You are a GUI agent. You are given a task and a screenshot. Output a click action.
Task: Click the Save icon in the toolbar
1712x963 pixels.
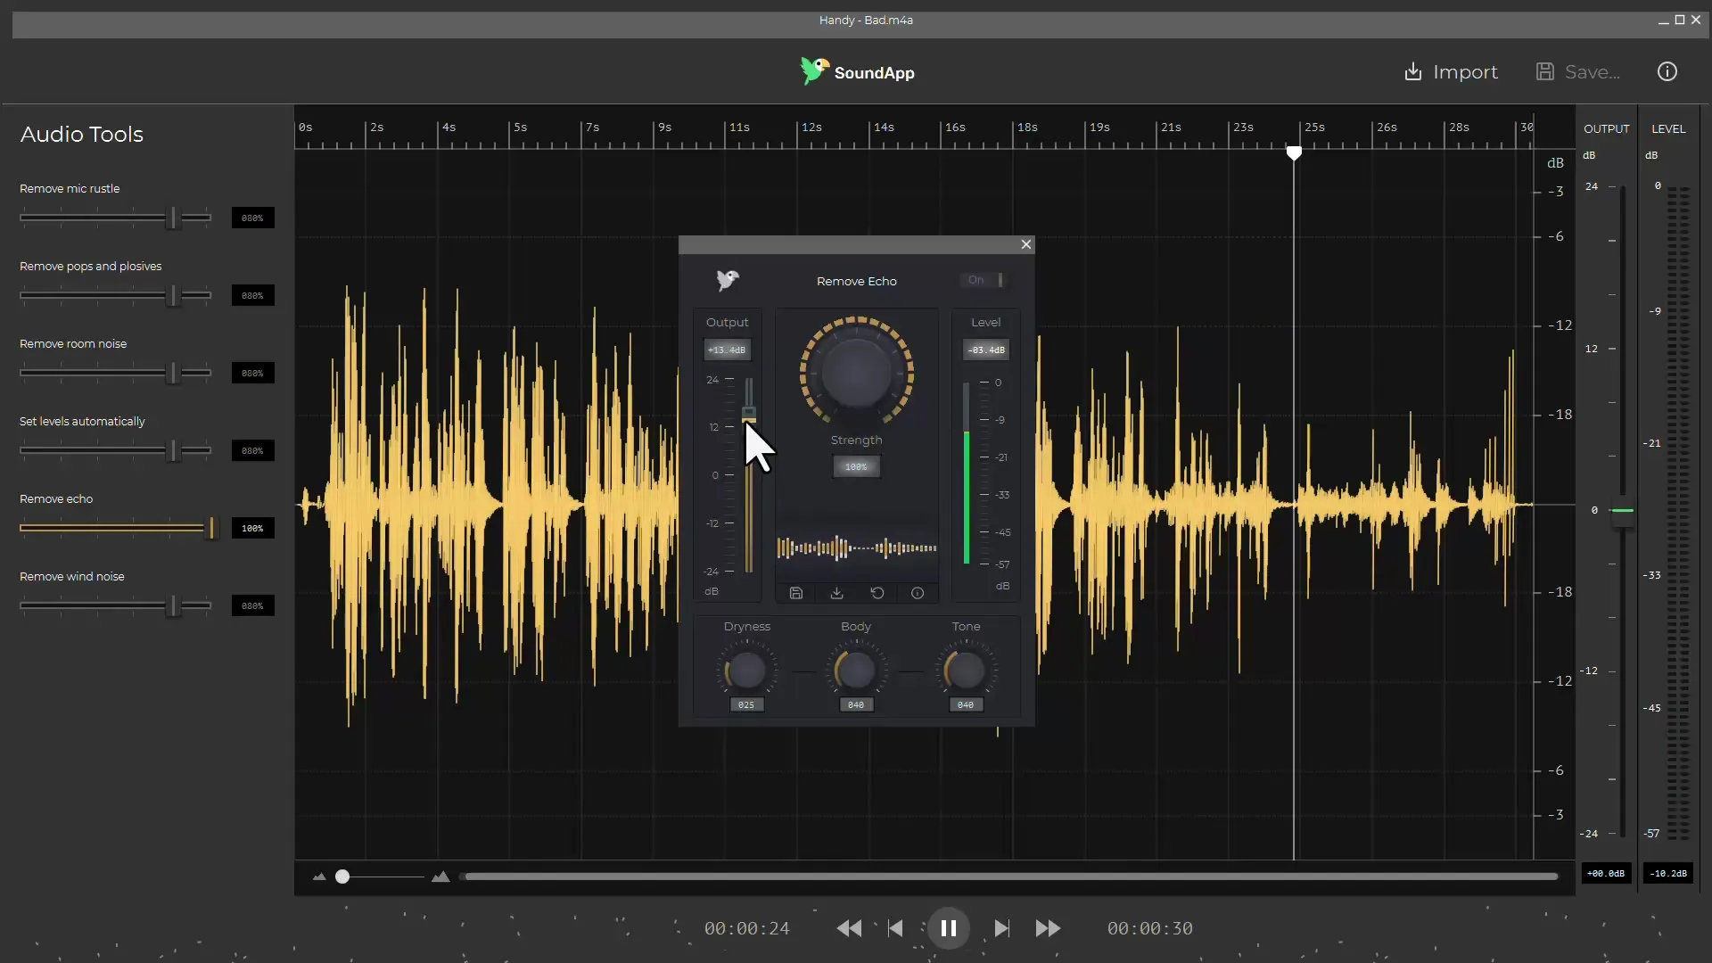1545,71
